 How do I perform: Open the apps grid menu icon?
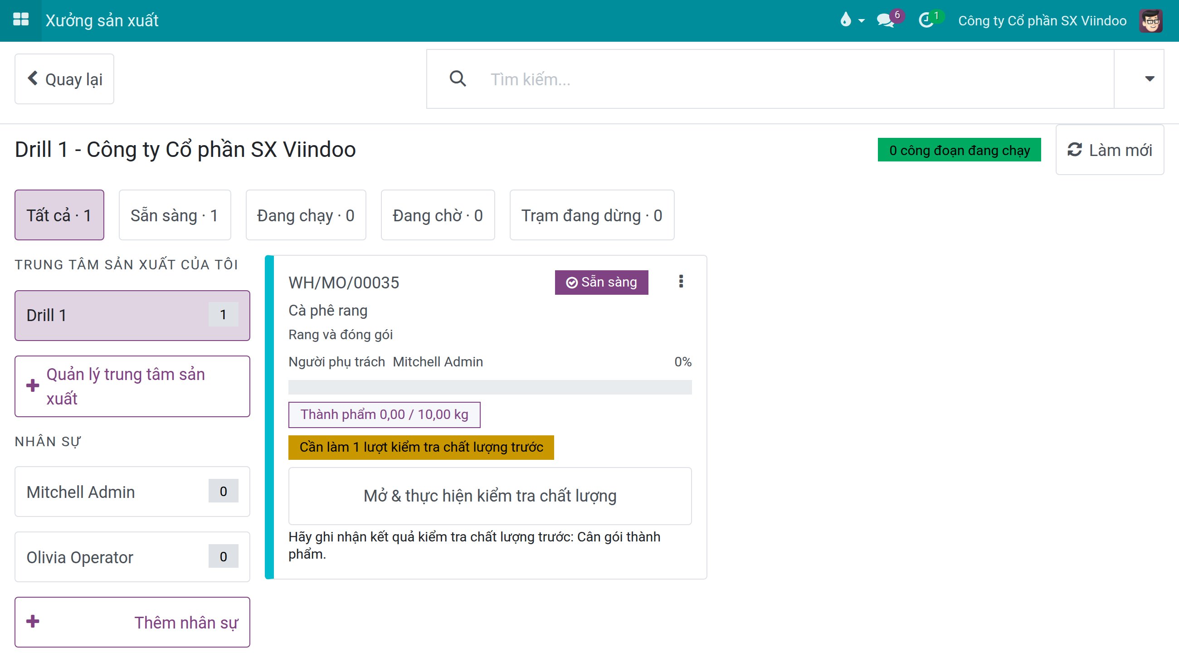[x=20, y=20]
